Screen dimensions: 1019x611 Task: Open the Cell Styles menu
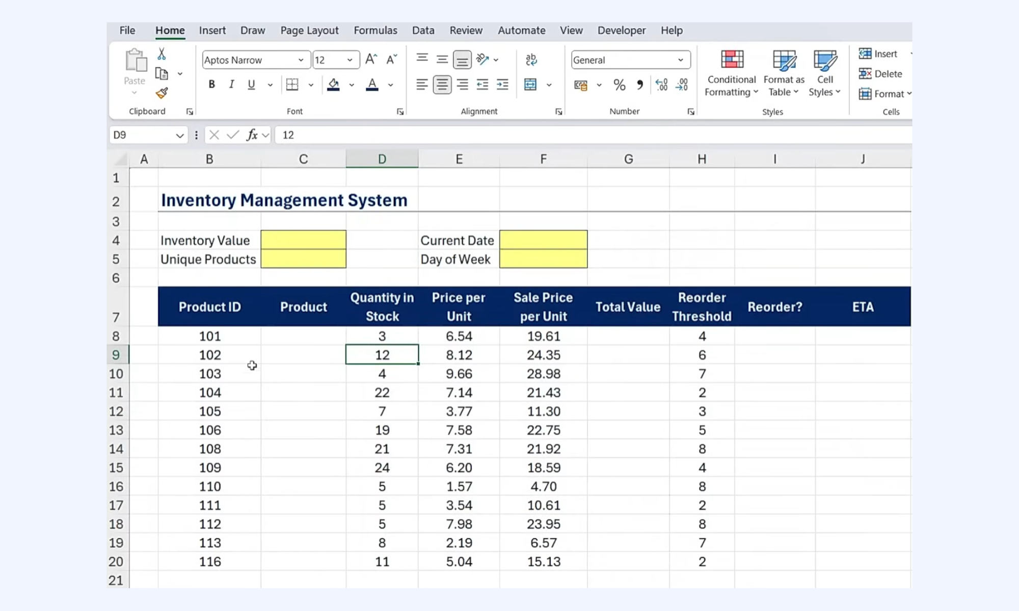click(x=825, y=73)
